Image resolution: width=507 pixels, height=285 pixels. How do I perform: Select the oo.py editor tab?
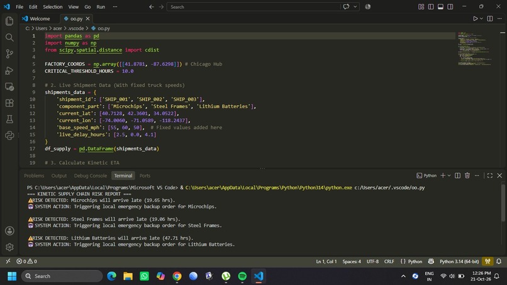[x=76, y=19]
